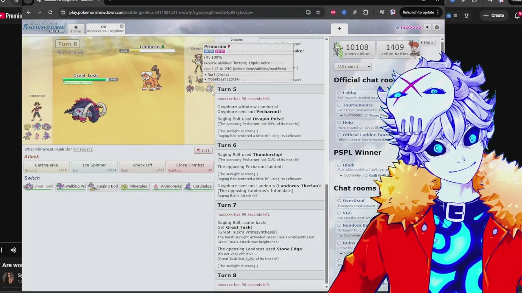Switch to the Home tab
Viewport: 522px width, 293px height.
75,28
